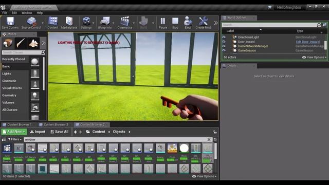Expand the toolbar overflow chevron
The height and width of the screenshot is (185, 329).
coord(216,23)
